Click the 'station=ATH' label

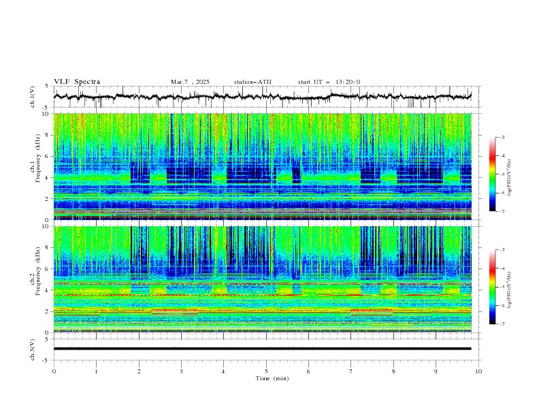pyautogui.click(x=252, y=82)
